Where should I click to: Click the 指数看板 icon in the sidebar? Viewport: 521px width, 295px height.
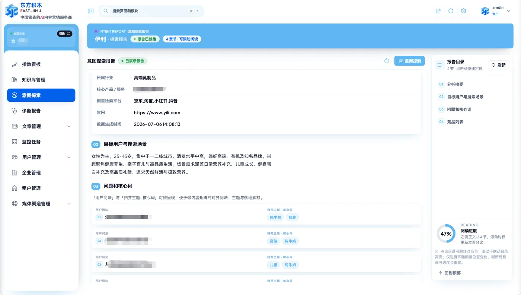coord(15,64)
